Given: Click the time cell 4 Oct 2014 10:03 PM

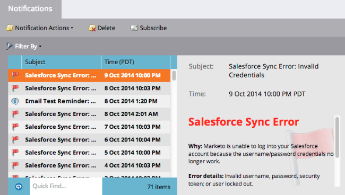Looking at the screenshot, I should coord(133,165).
